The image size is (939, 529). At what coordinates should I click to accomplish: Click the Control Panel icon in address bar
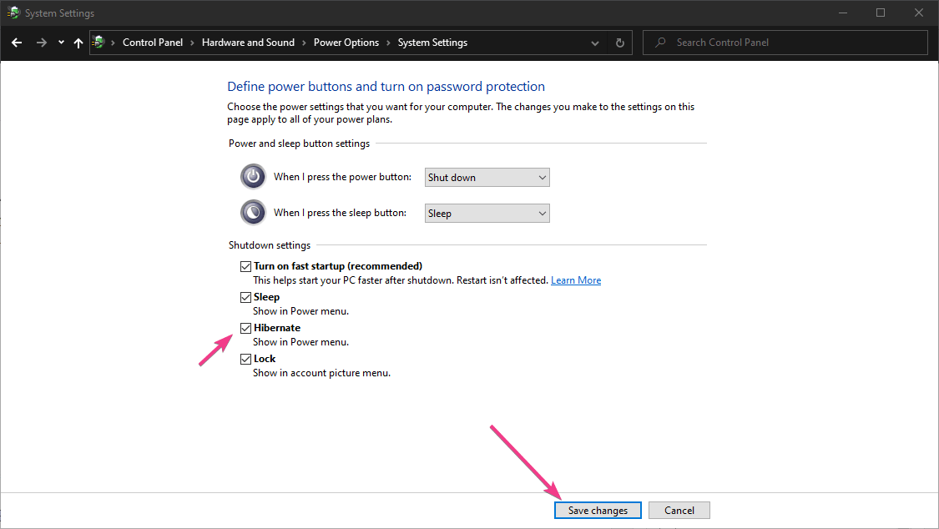coord(98,43)
